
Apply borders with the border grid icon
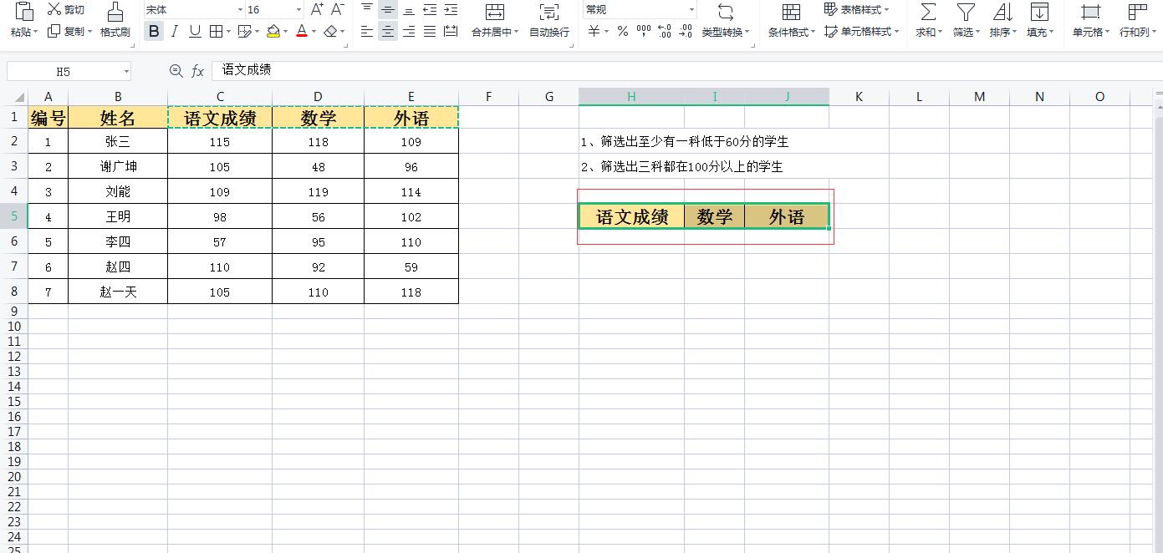[216, 31]
